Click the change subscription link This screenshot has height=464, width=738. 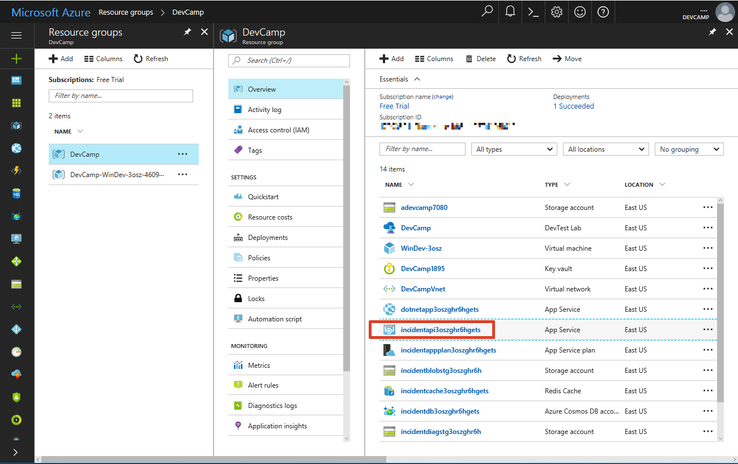[x=443, y=97]
